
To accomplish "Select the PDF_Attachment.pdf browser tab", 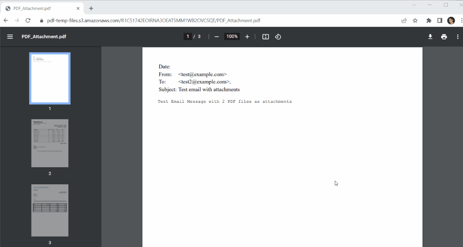I will [x=39, y=8].
